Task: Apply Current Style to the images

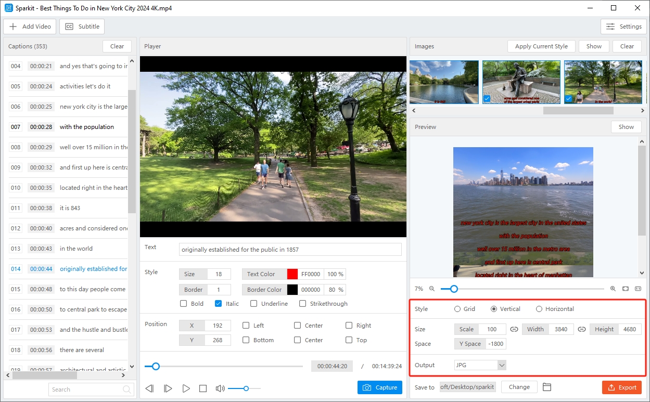Action: tap(541, 46)
